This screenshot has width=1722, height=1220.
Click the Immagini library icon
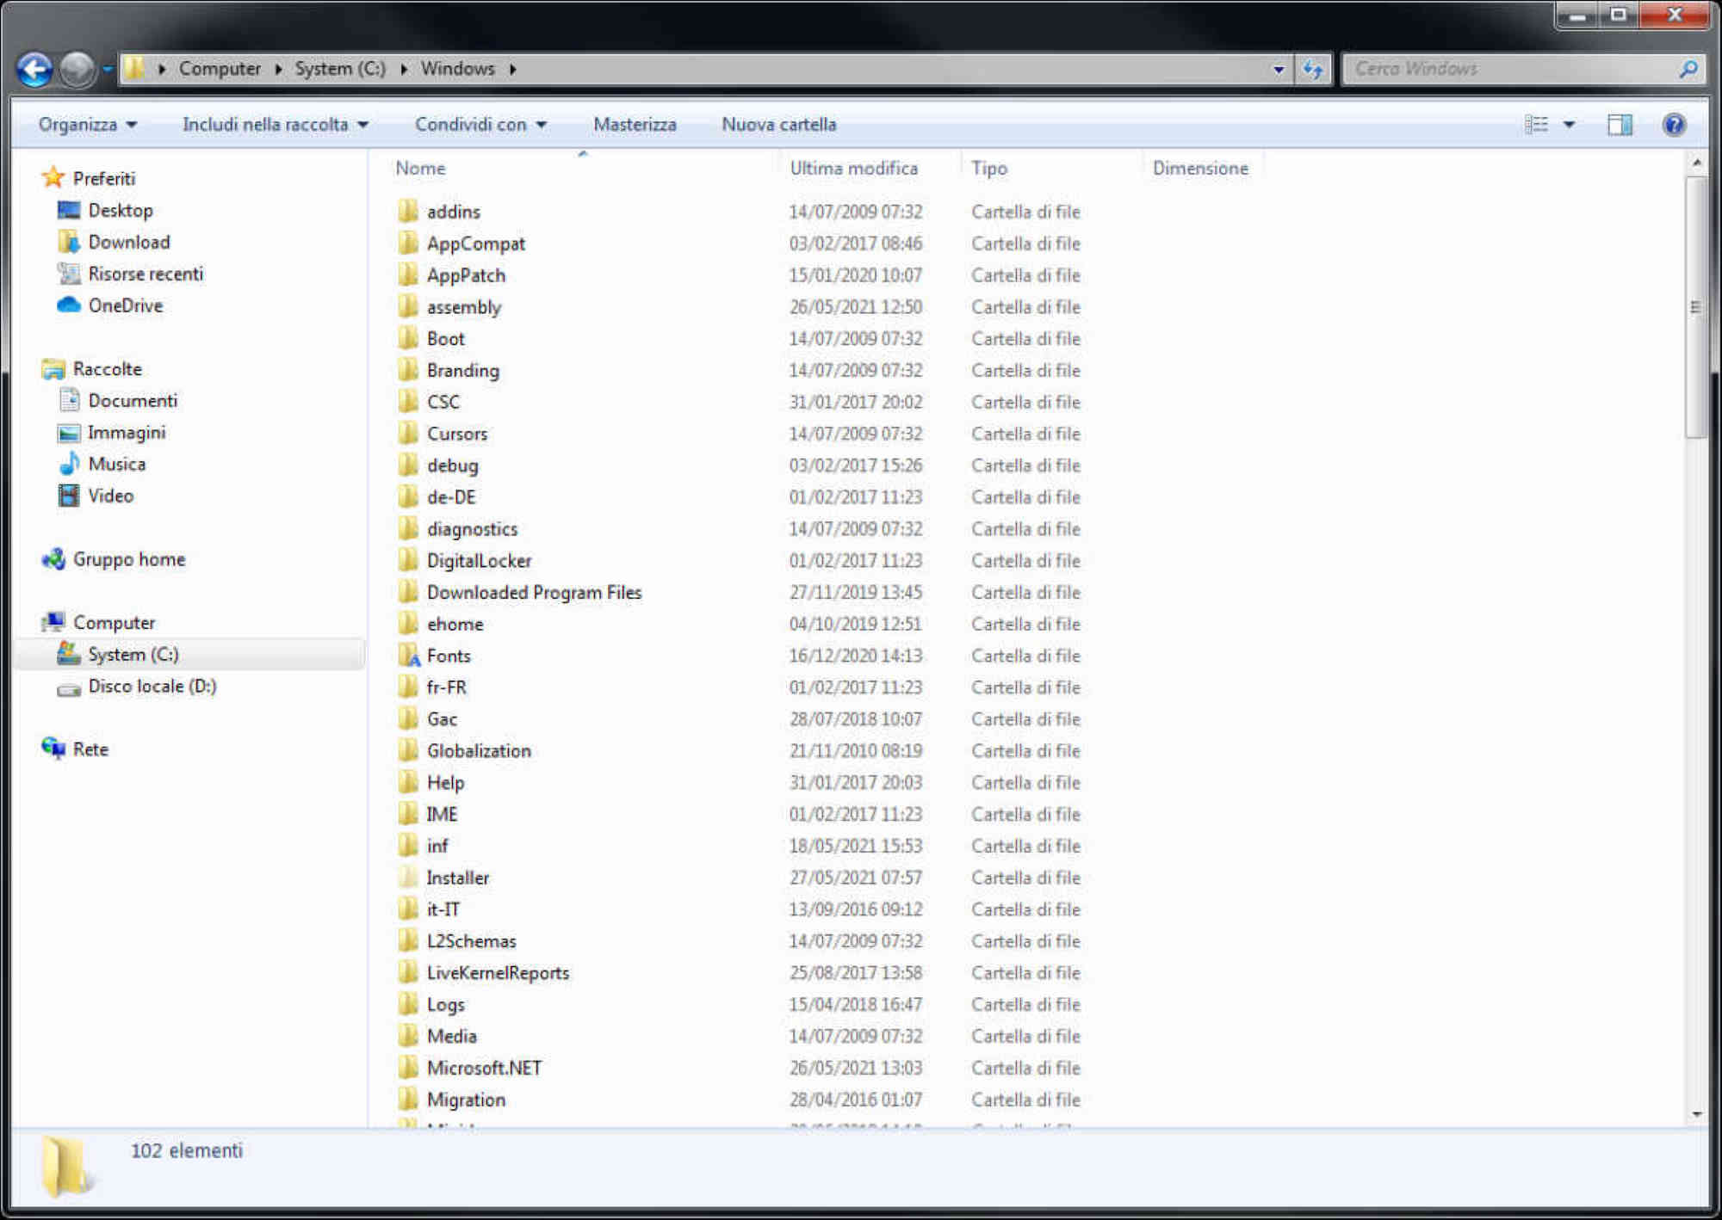tap(68, 433)
